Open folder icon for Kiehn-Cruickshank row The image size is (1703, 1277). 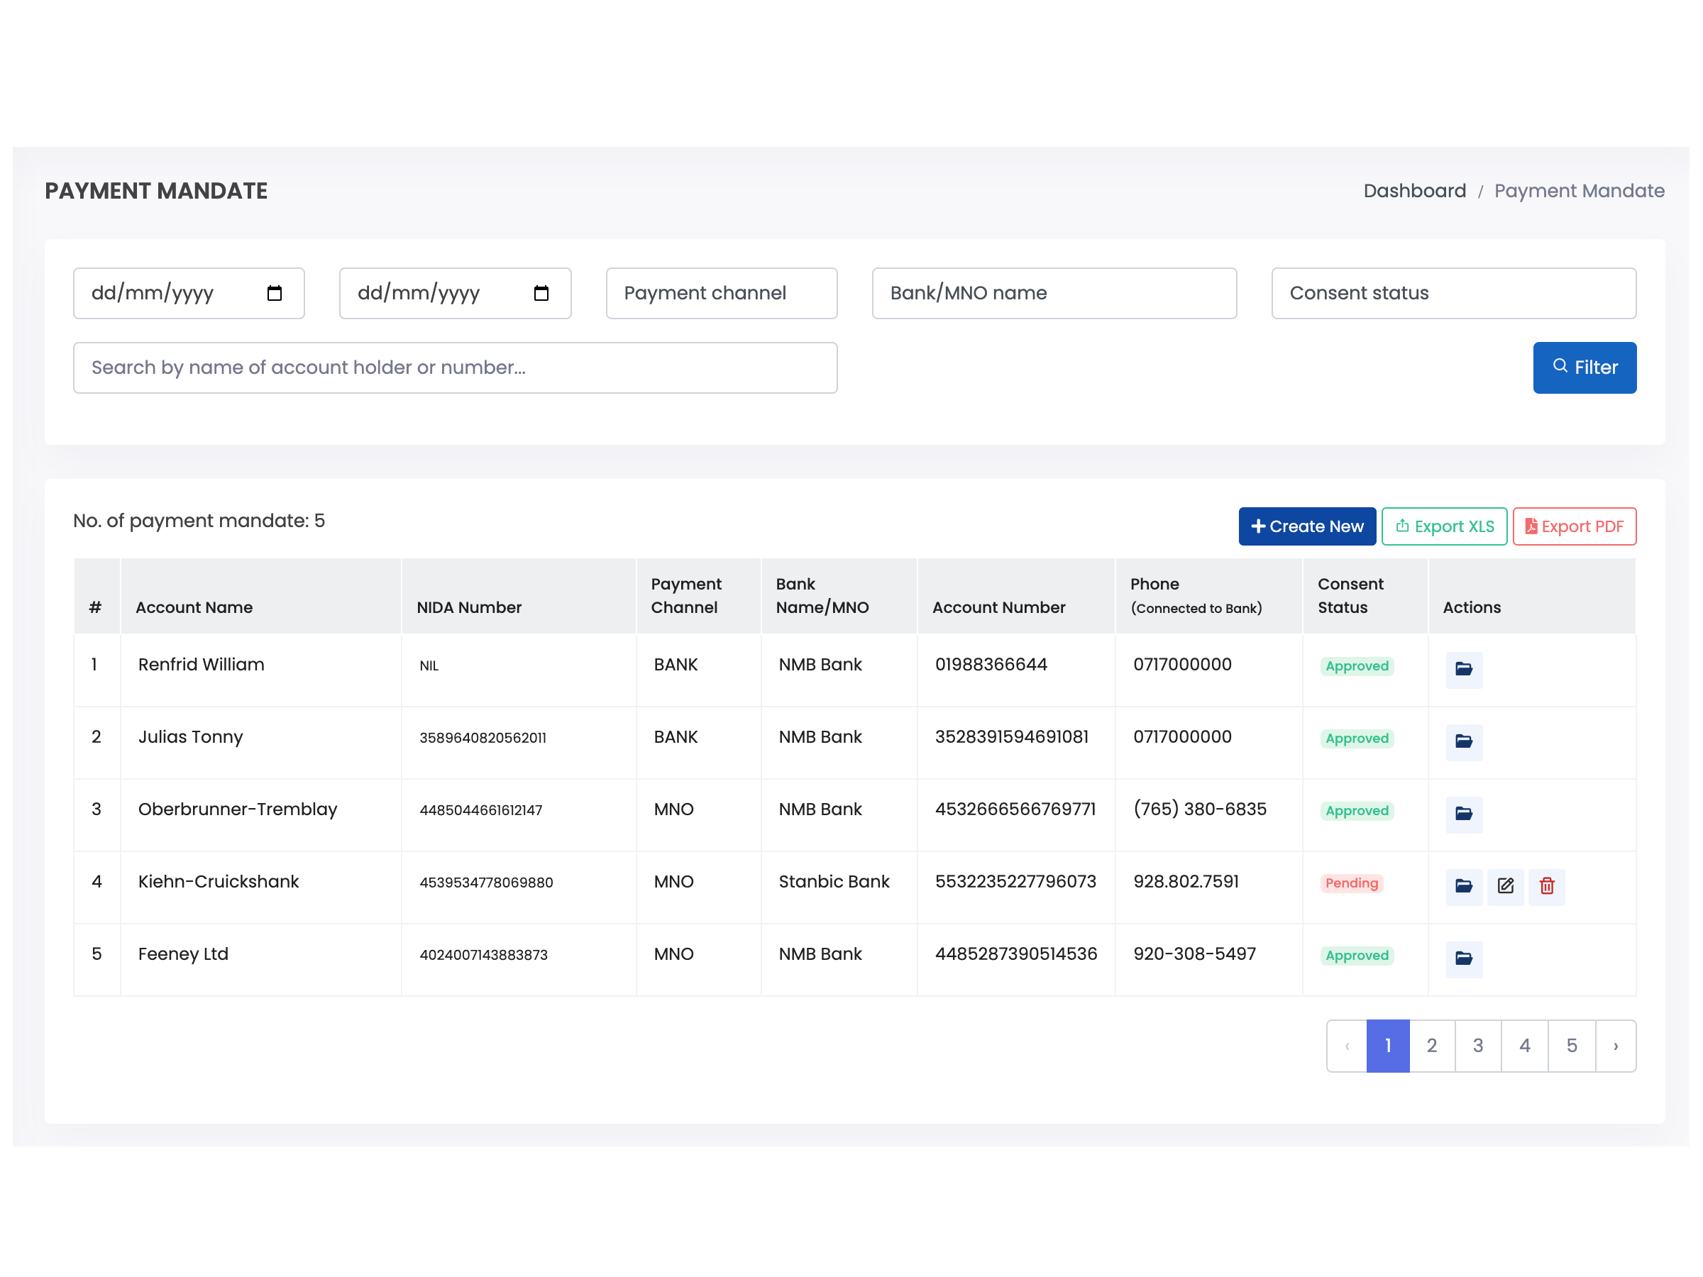point(1464,886)
